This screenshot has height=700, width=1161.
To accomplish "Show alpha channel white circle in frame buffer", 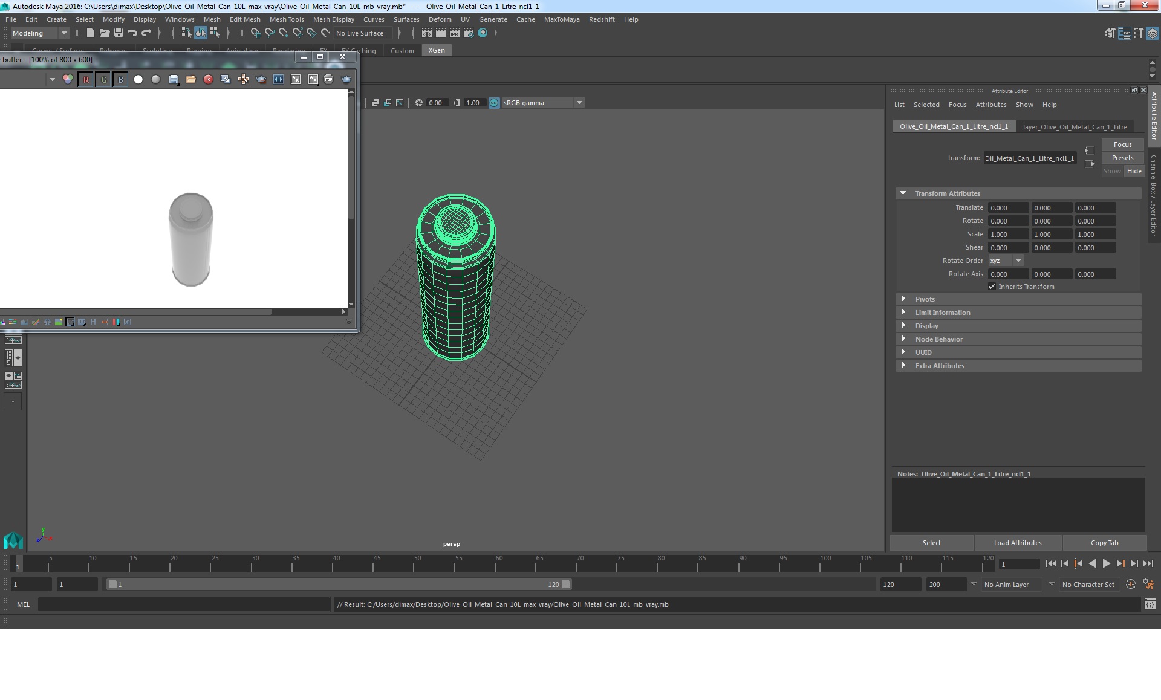I will (x=138, y=80).
